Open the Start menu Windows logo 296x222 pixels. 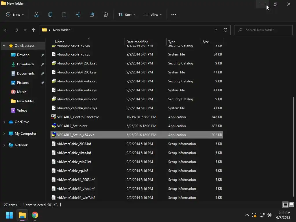(x=9, y=215)
